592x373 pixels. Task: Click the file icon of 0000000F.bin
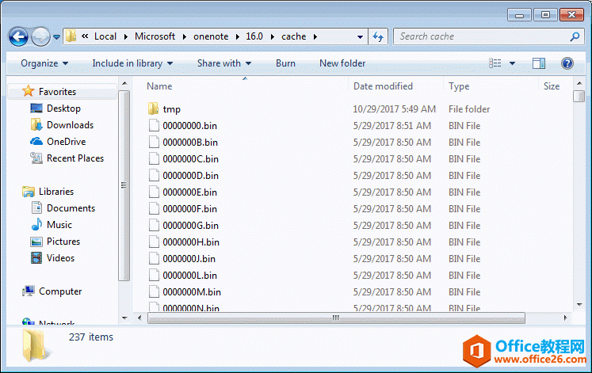154,208
